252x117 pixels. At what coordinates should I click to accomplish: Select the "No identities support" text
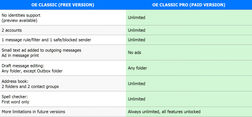point(21,15)
